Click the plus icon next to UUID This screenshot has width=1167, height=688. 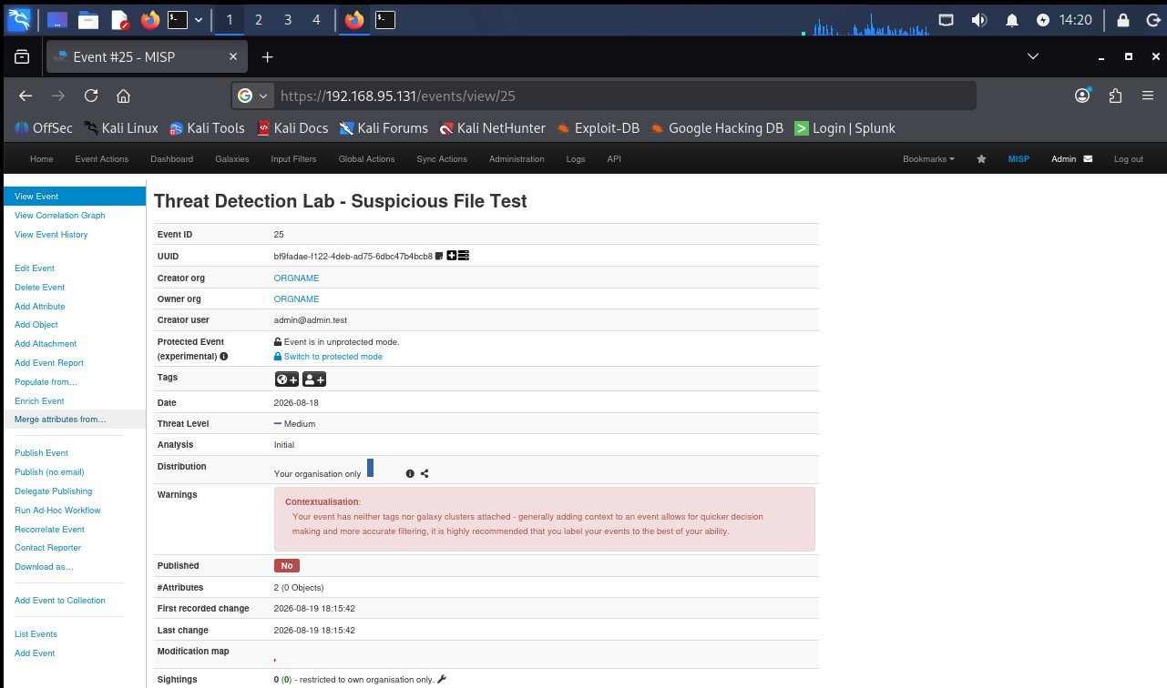[452, 256]
